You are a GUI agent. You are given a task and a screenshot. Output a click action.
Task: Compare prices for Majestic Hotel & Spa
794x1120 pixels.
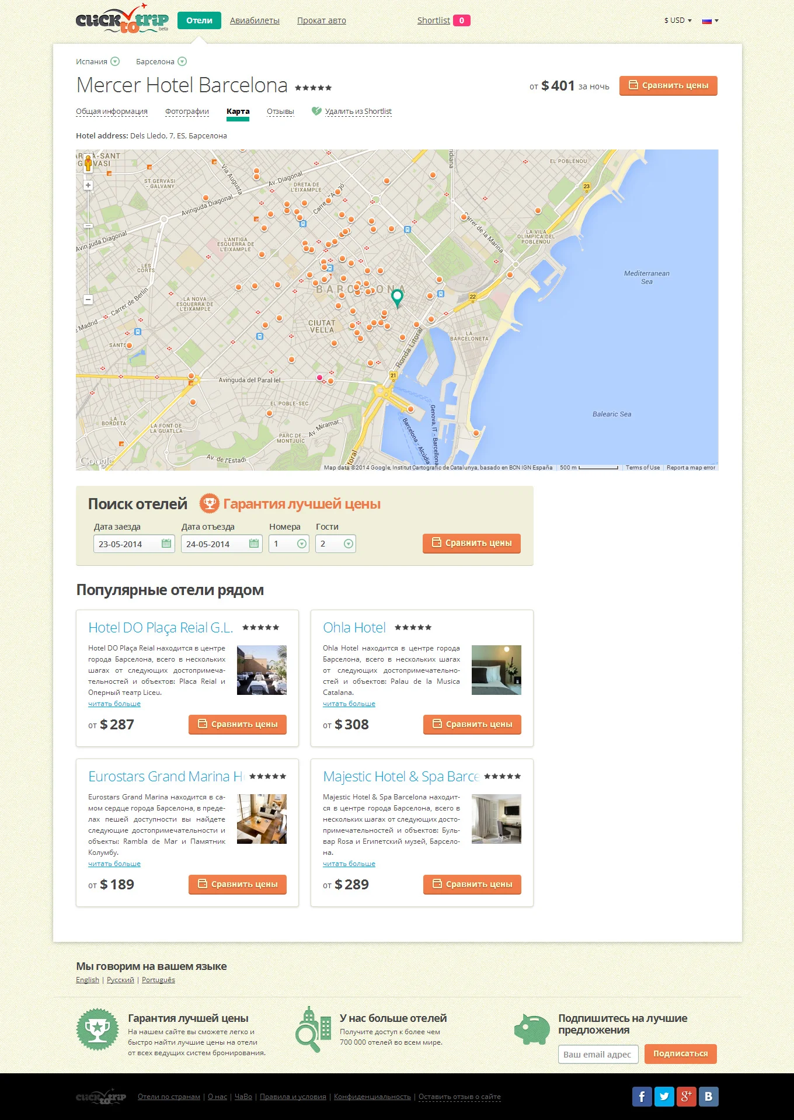tap(472, 884)
